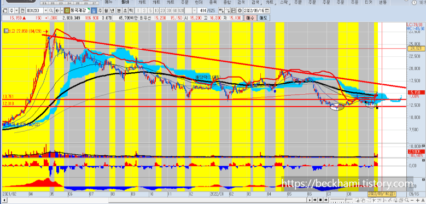426x204 pixels.
Task: Click the print icon in bottom toolbar
Action: pos(401,200)
